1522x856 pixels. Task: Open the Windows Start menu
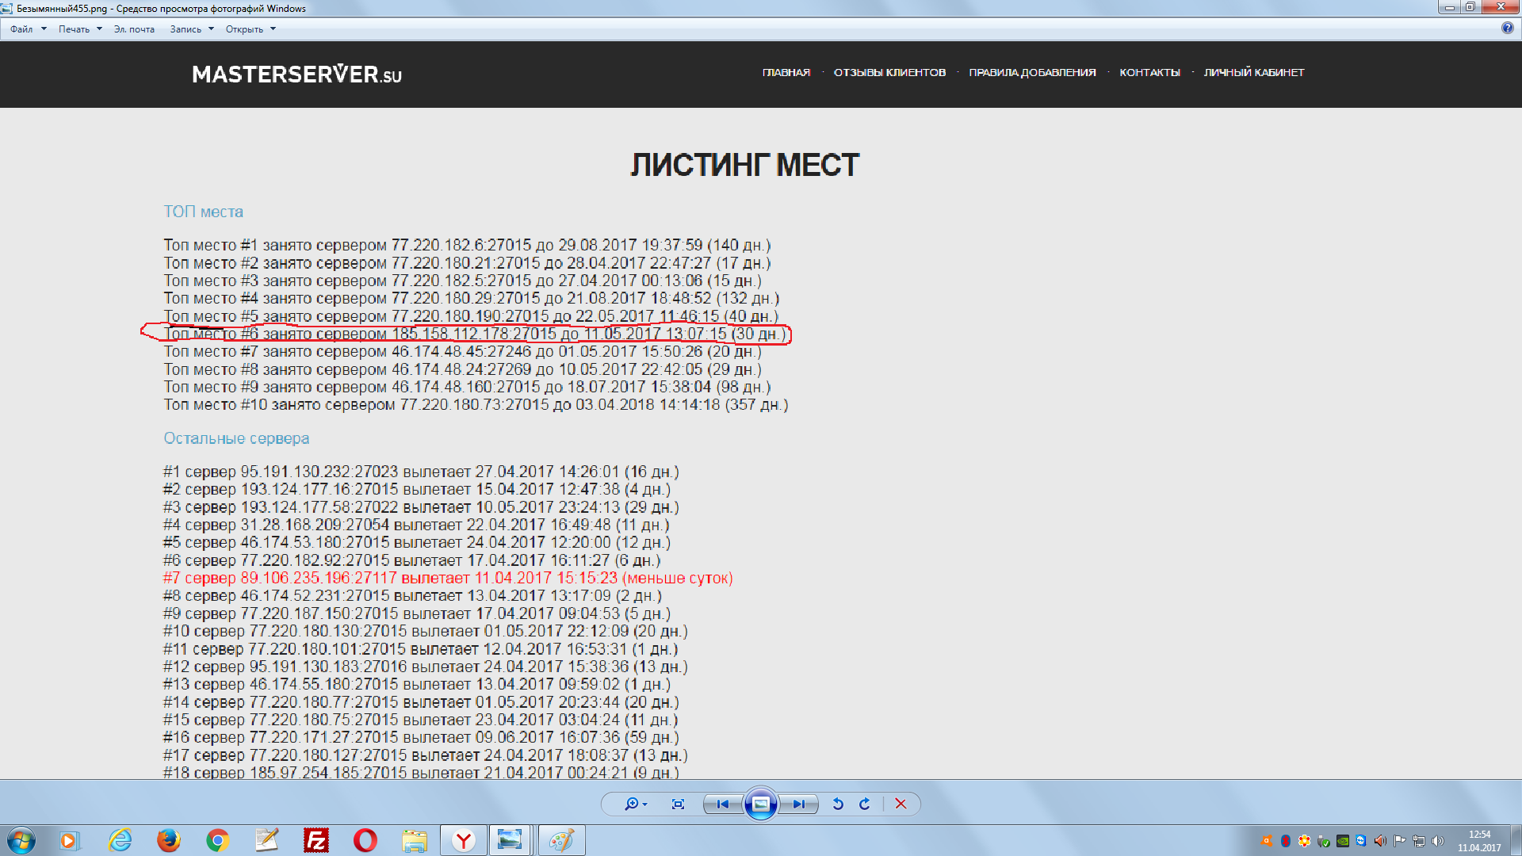point(21,840)
